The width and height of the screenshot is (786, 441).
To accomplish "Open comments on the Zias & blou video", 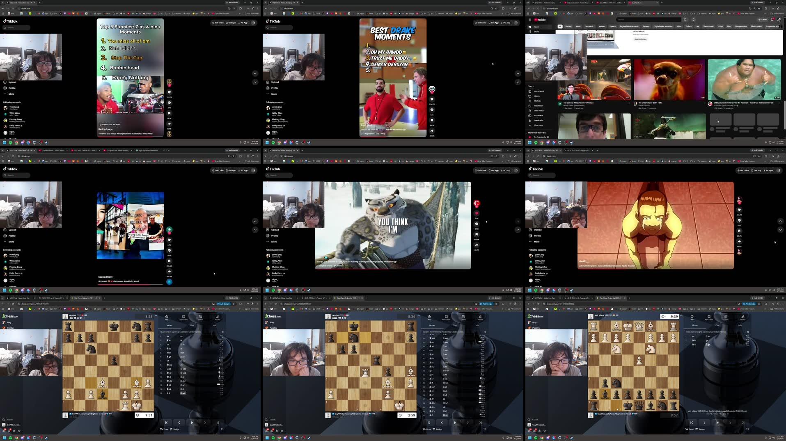I will (169, 103).
